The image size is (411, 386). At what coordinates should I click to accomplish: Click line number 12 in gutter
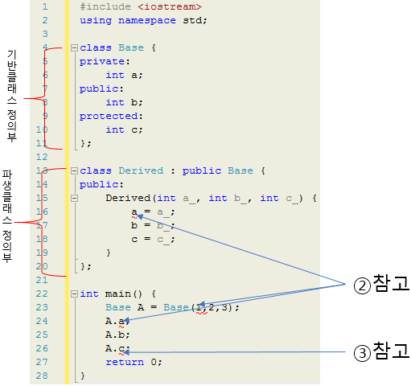coord(42,157)
